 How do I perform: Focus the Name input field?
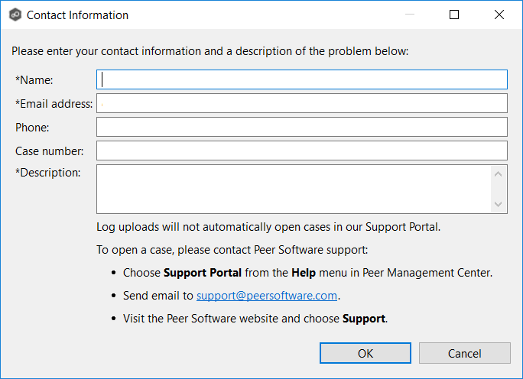click(x=301, y=79)
